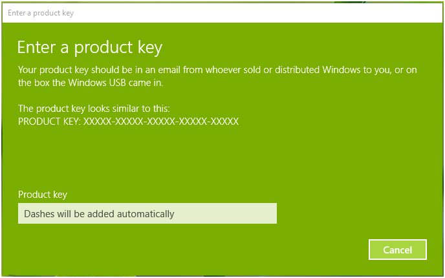The image size is (445, 278).
Task: Click the 'Product key' field label
Action: click(x=43, y=195)
